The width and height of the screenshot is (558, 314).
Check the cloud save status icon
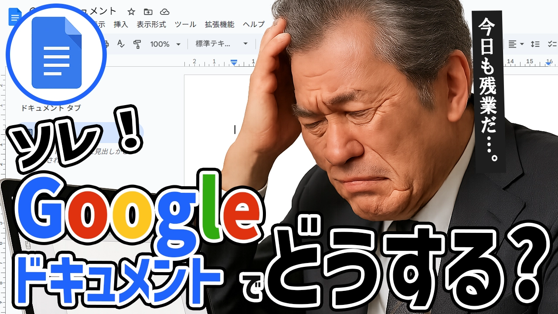164,12
